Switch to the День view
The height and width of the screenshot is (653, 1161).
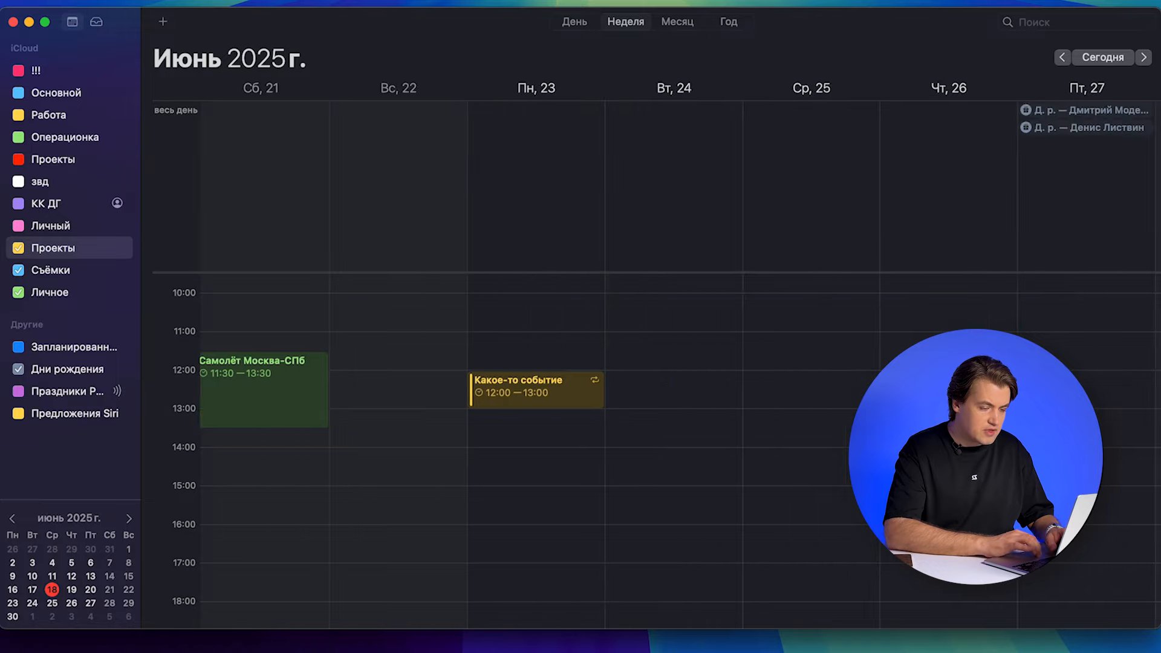tap(574, 22)
